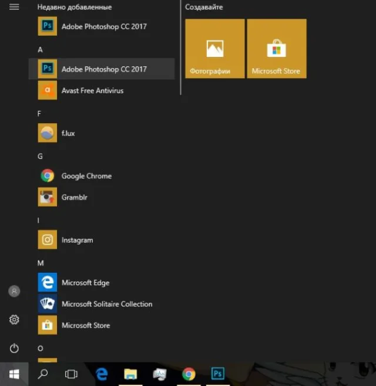376x386 pixels.
Task: Launch Avast Free Antivirus
Action: click(x=102, y=90)
